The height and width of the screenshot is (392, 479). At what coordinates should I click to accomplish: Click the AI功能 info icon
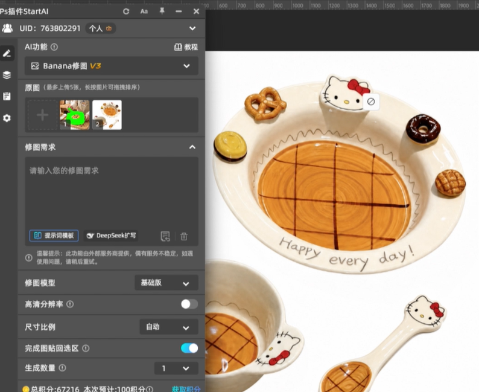point(54,47)
